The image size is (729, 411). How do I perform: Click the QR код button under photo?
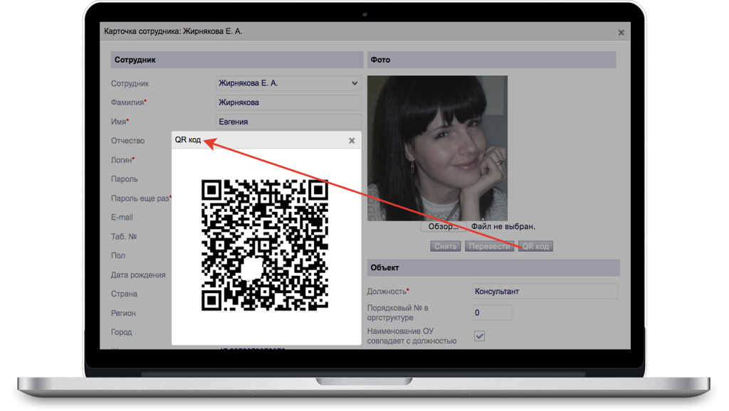pos(535,246)
